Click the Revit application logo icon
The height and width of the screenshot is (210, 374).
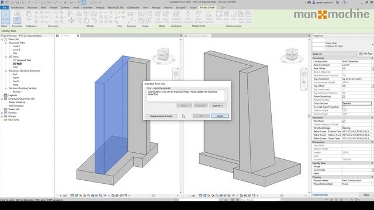click(x=2, y=2)
